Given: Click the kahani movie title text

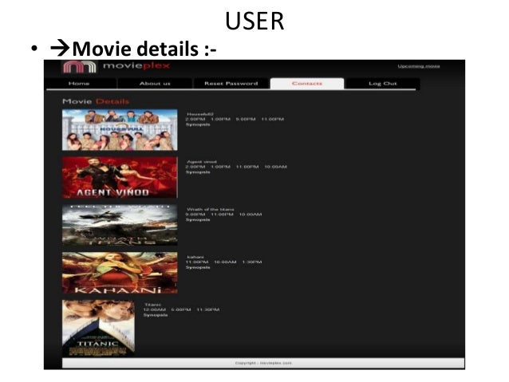Looking at the screenshot, I should point(195,257).
